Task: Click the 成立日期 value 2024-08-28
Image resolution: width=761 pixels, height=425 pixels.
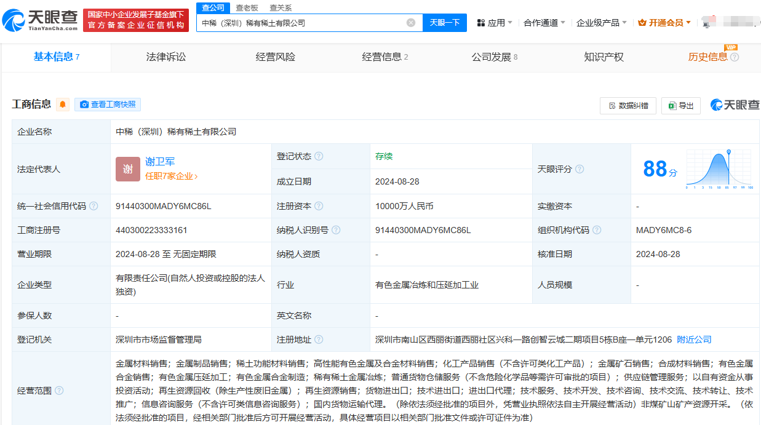Action: click(397, 181)
